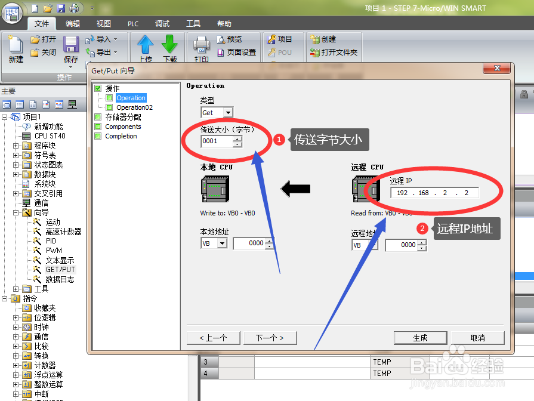The image size is (534, 401).
Task: Click the Download green arrow icon
Action: pyautogui.click(x=169, y=44)
